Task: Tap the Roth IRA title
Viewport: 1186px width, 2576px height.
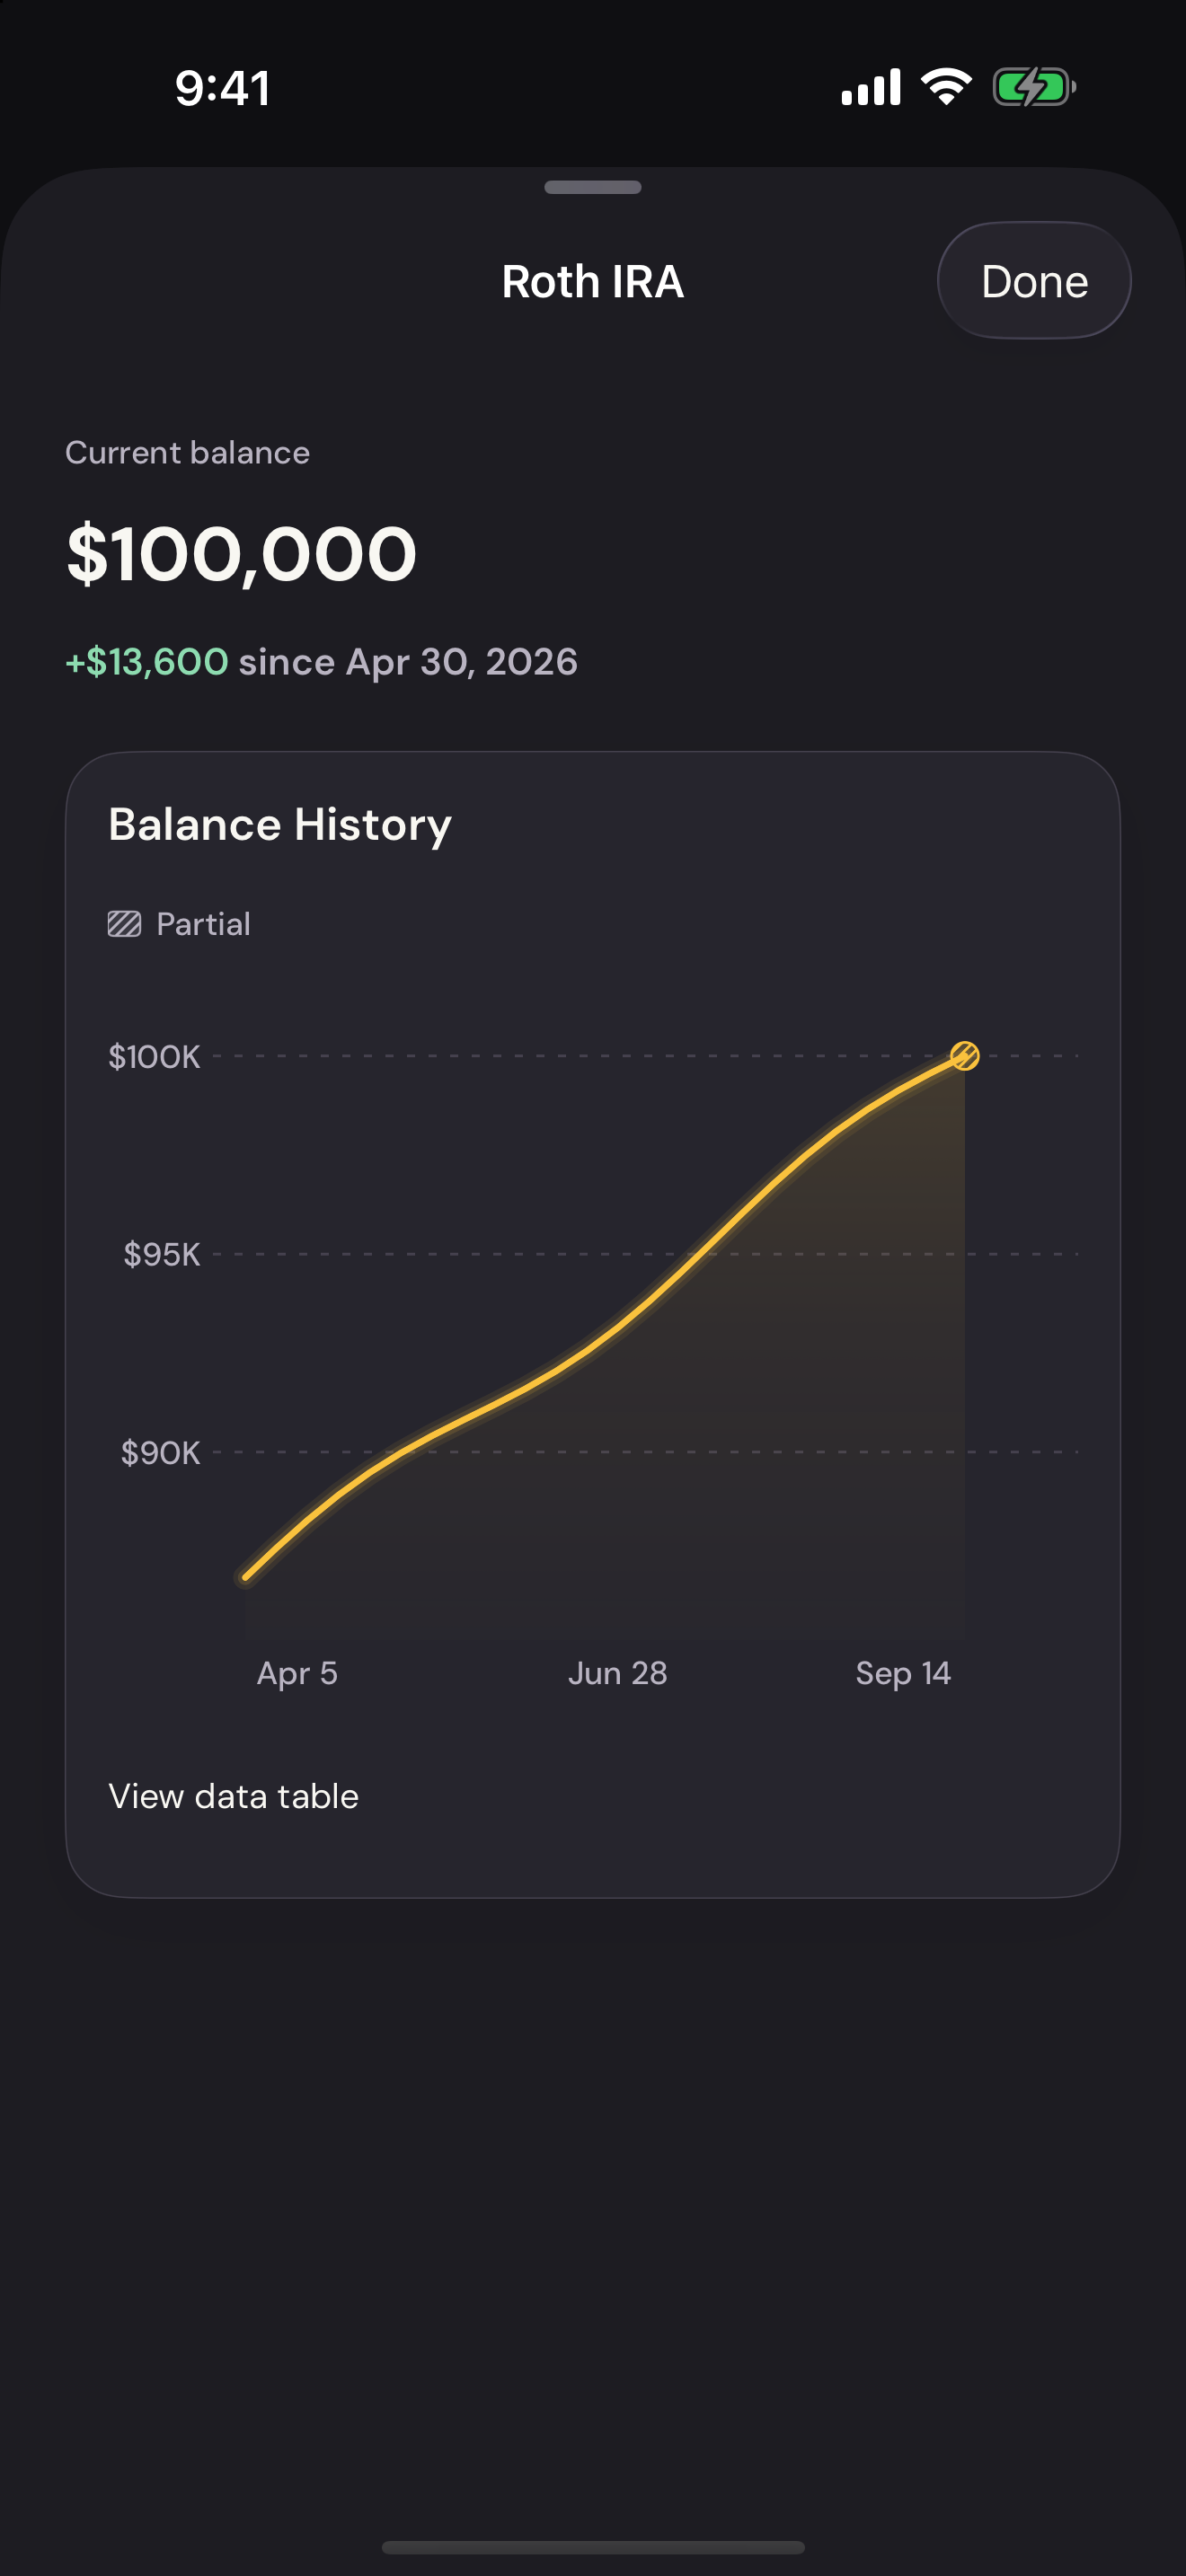Action: (593, 282)
